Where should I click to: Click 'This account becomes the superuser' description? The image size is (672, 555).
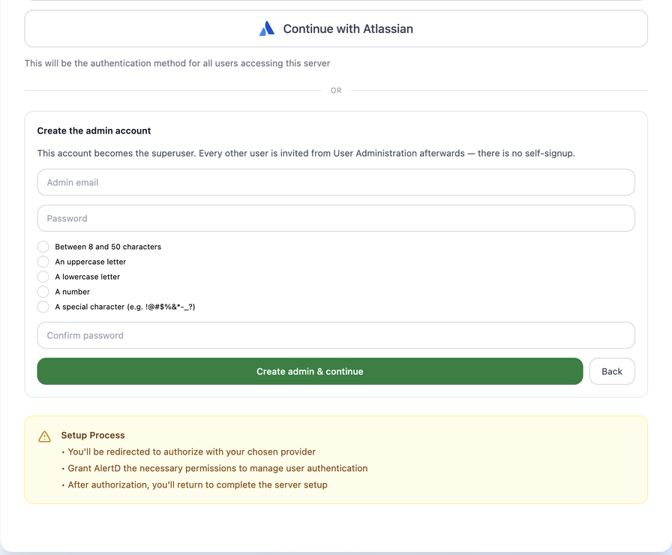point(306,154)
